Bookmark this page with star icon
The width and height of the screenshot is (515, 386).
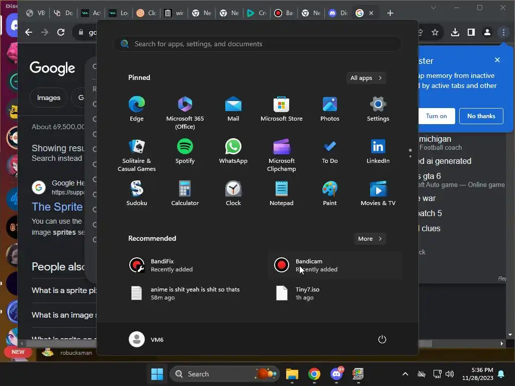(x=435, y=32)
